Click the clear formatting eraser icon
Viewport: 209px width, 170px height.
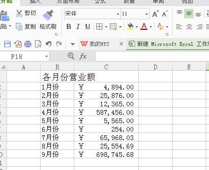click(x=160, y=26)
